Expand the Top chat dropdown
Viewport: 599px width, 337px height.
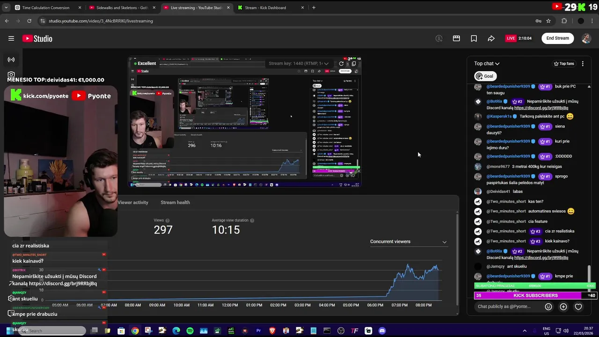(487, 64)
